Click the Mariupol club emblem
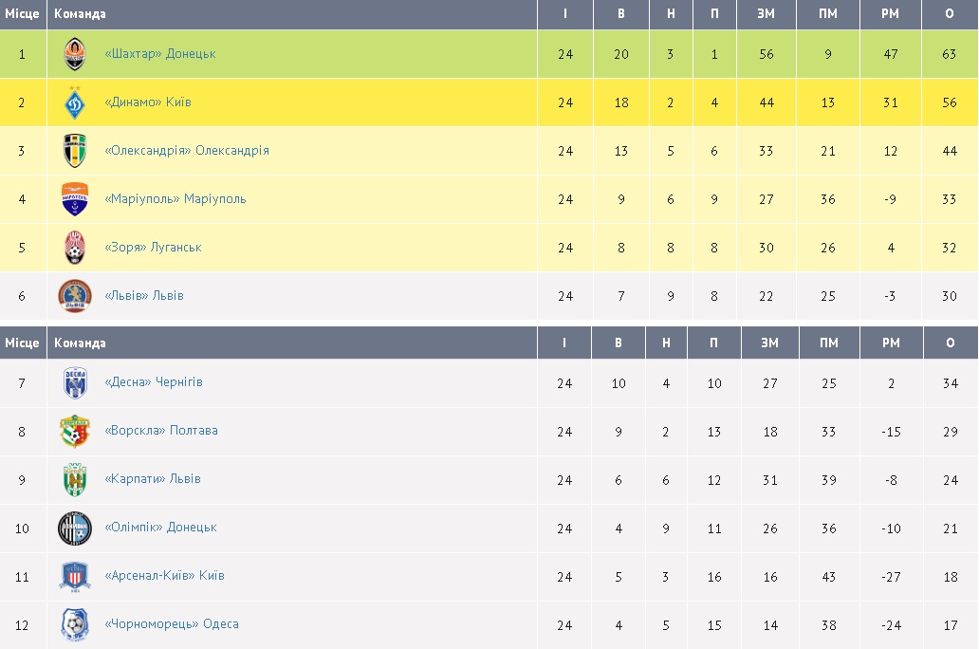Screen dimensions: 979x649 75,199
